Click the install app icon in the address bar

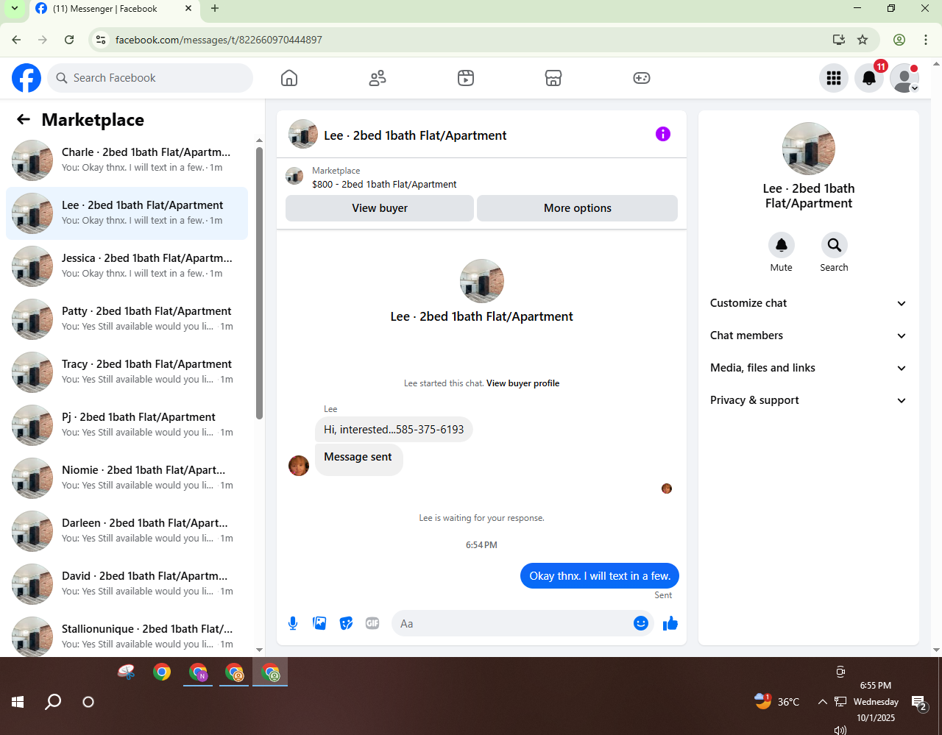pyautogui.click(x=838, y=40)
